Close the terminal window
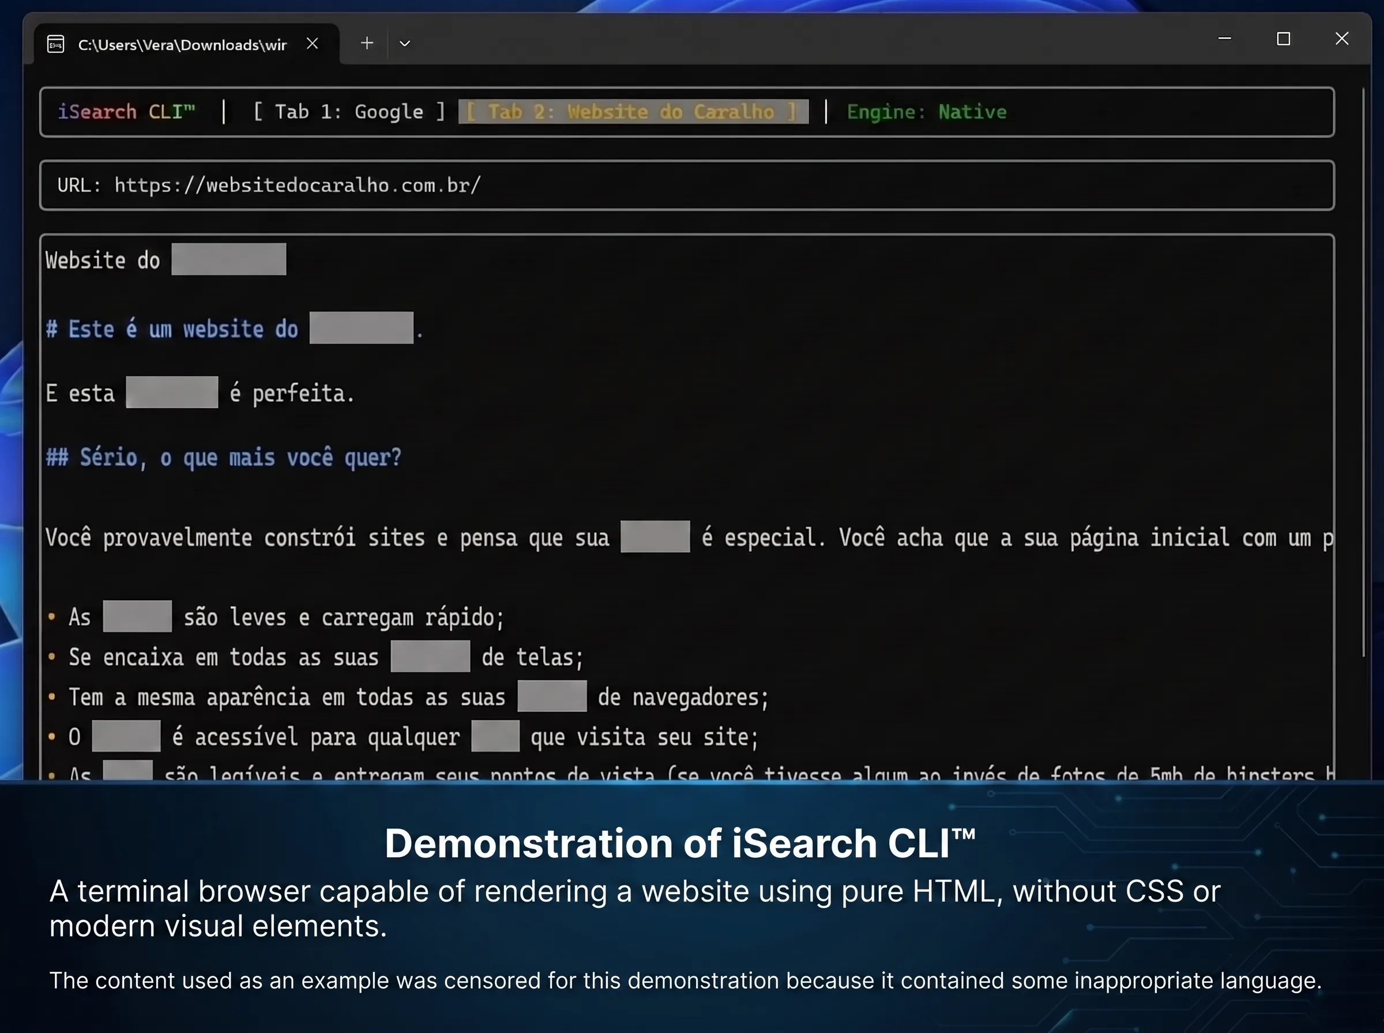Image resolution: width=1384 pixels, height=1033 pixels. [x=1341, y=39]
